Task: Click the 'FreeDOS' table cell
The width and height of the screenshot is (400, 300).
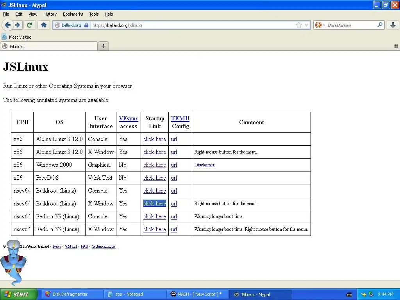Action: 59,178
